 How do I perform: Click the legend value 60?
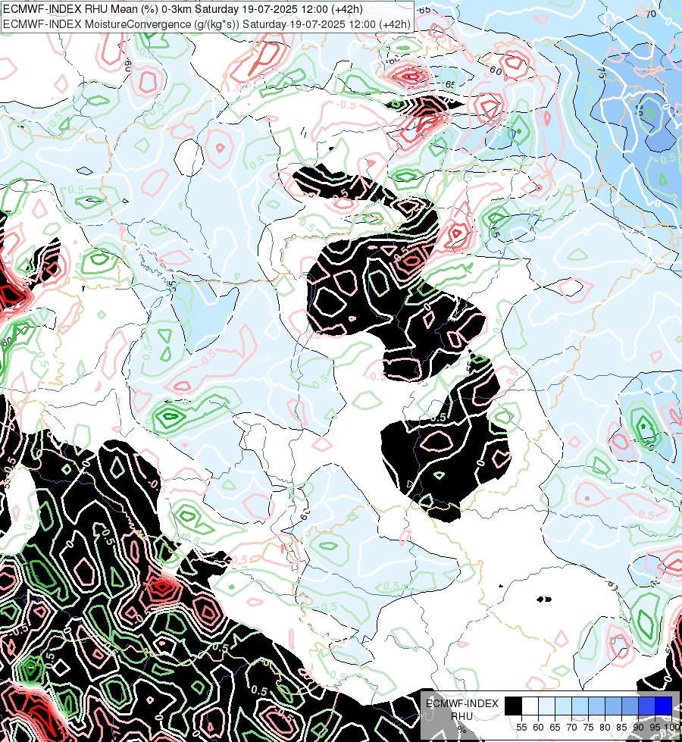point(538,728)
